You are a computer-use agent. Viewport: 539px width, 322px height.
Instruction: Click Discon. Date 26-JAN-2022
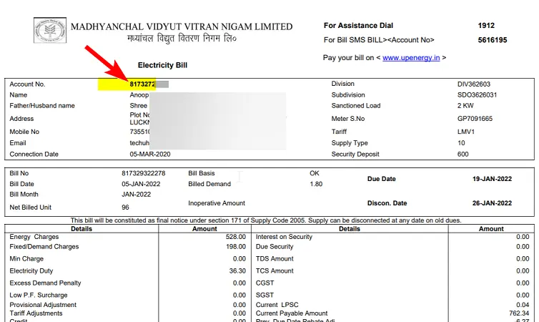point(492,203)
